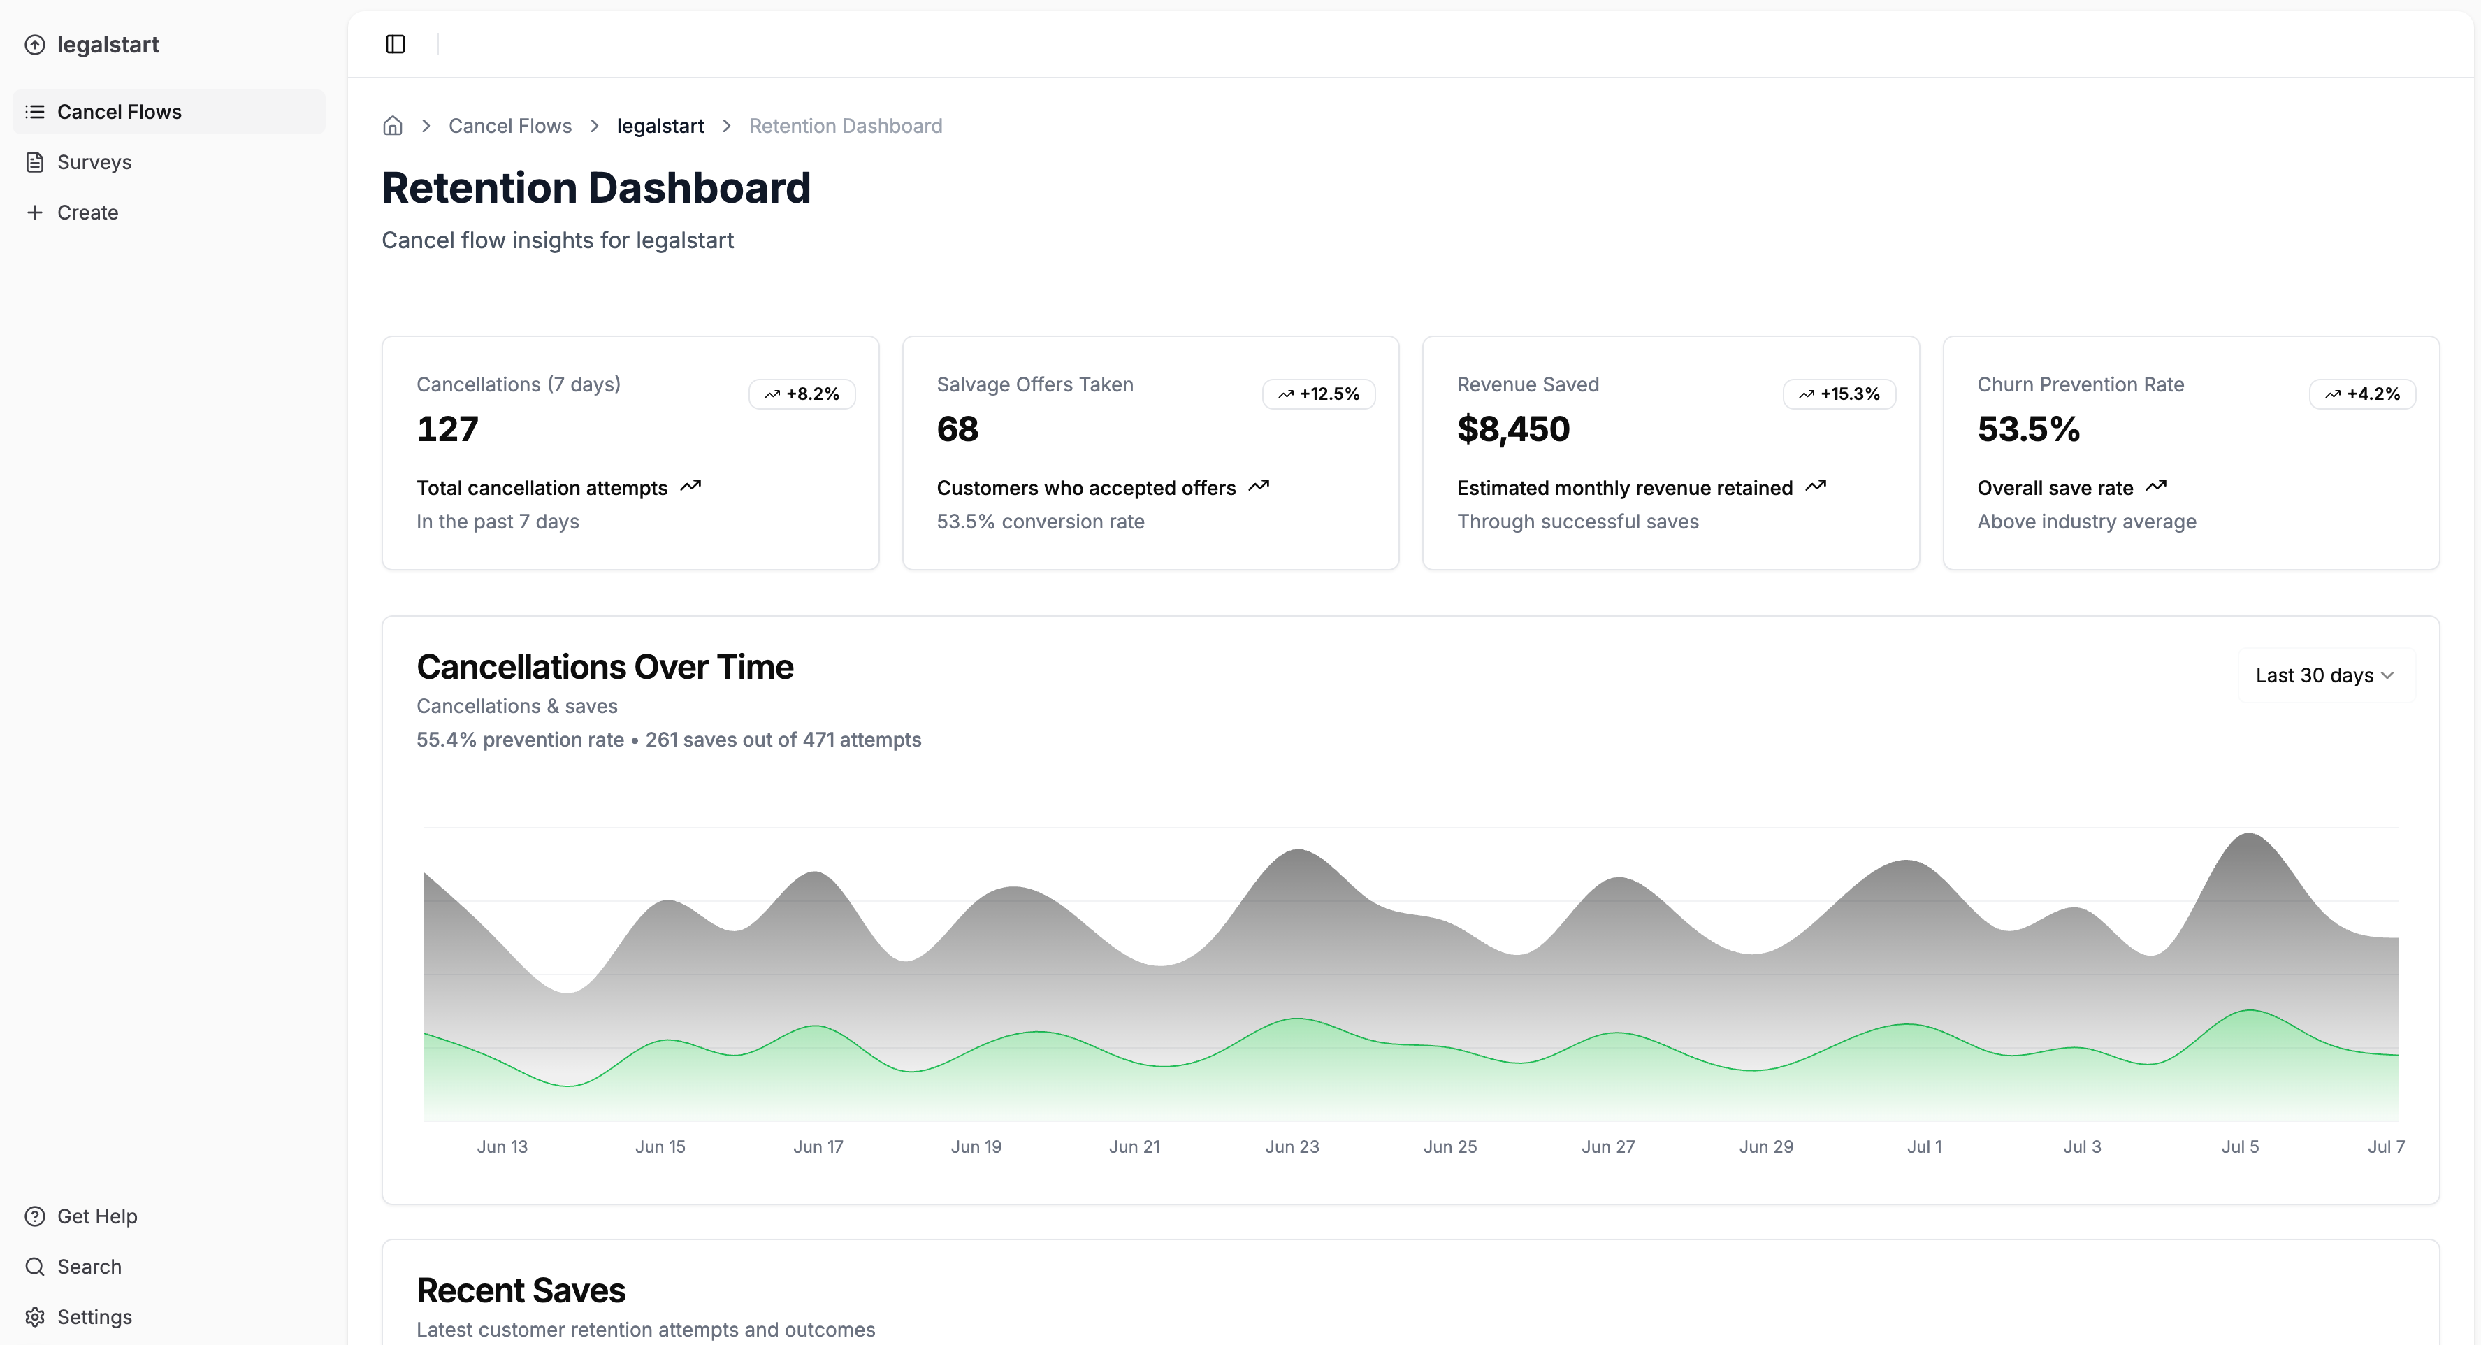Click the legalstart logo icon

click(x=35, y=45)
